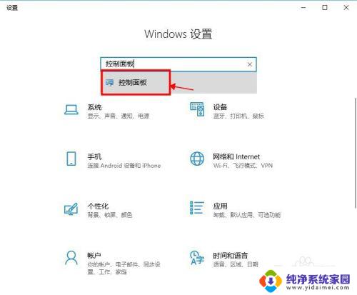This screenshot has width=357, height=295.
Task: Open the 网络和 Internet category title
Action: tap(236, 156)
